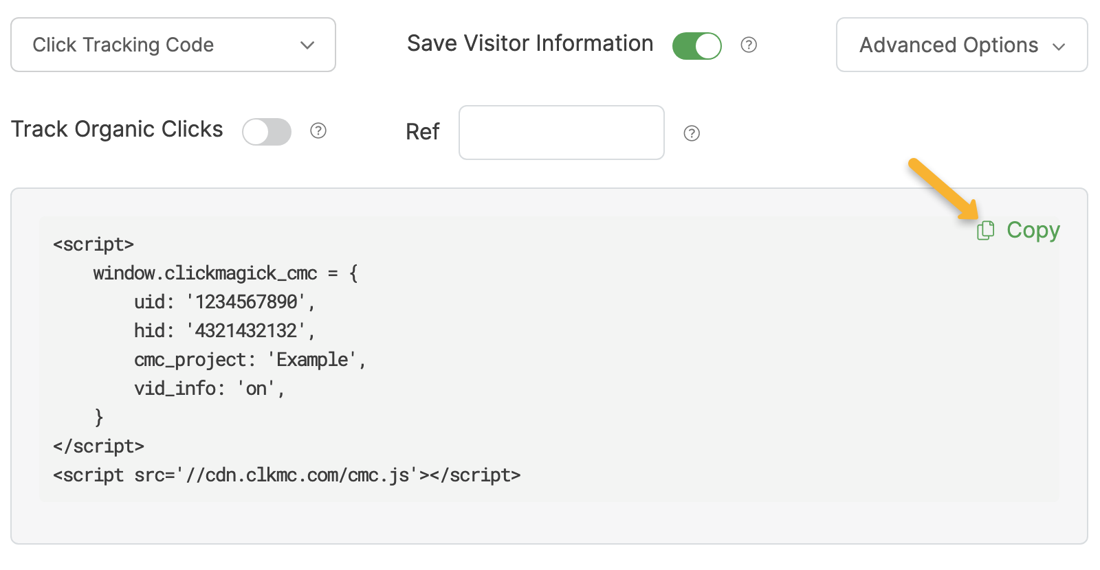
Task: Click the hid '4321432132' code line
Action: pos(224,330)
